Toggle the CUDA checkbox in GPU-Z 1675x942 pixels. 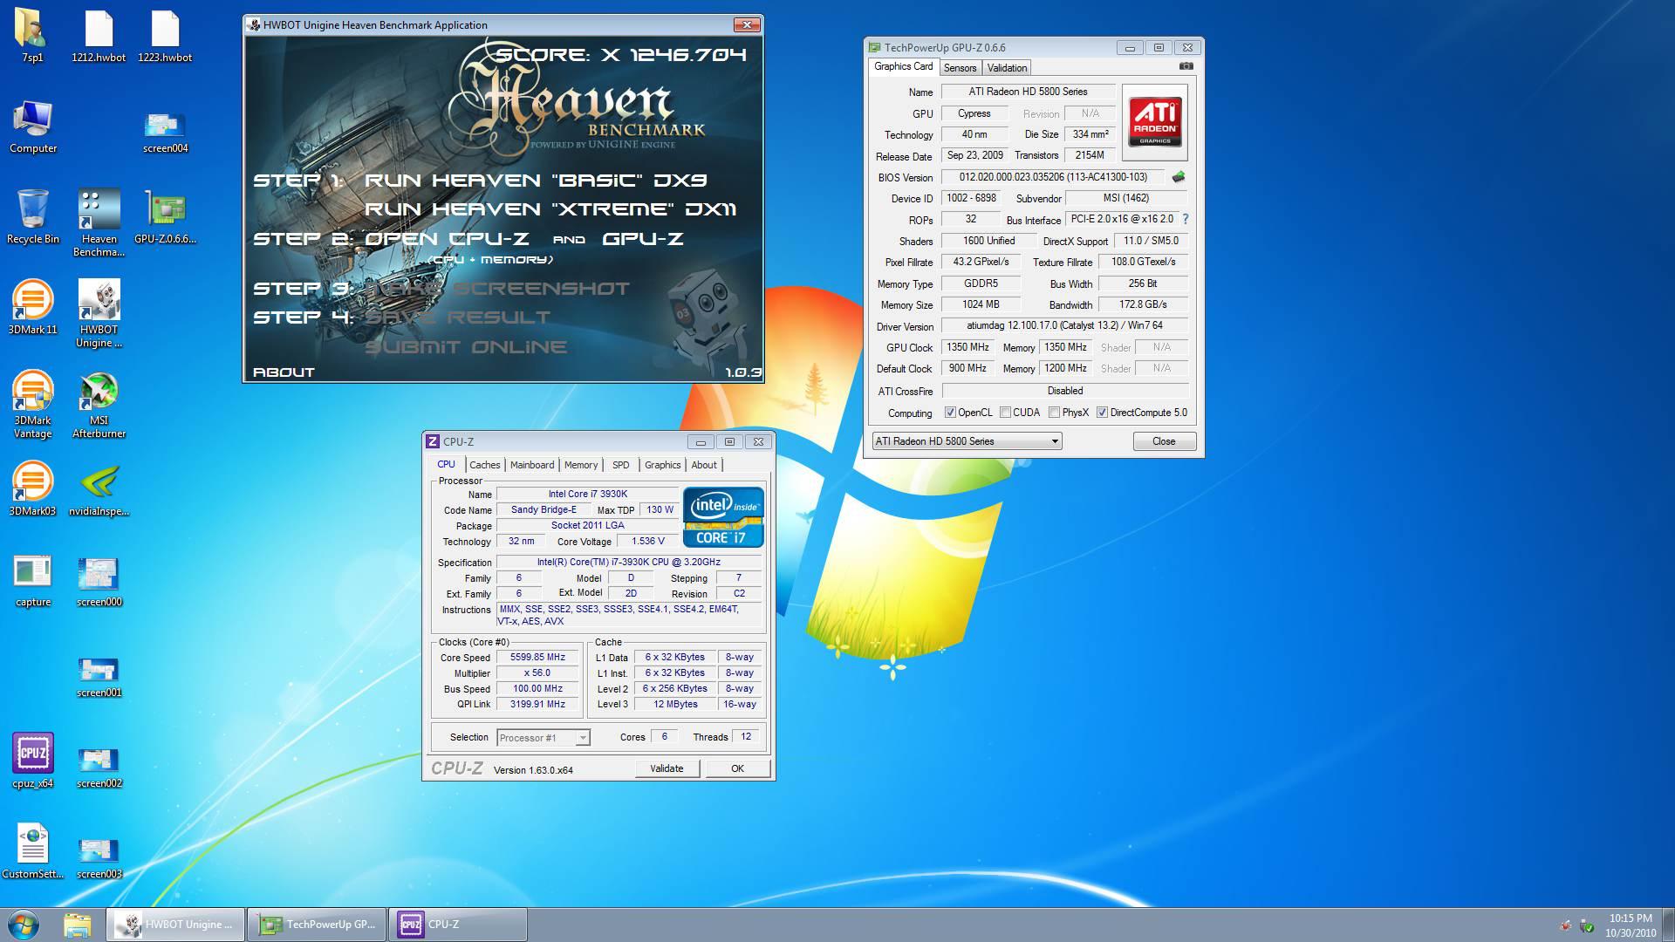[x=1005, y=413]
